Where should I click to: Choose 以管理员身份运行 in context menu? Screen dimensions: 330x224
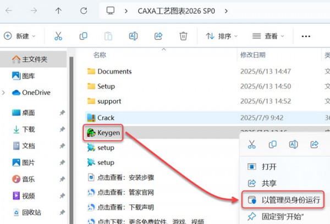point(283,200)
